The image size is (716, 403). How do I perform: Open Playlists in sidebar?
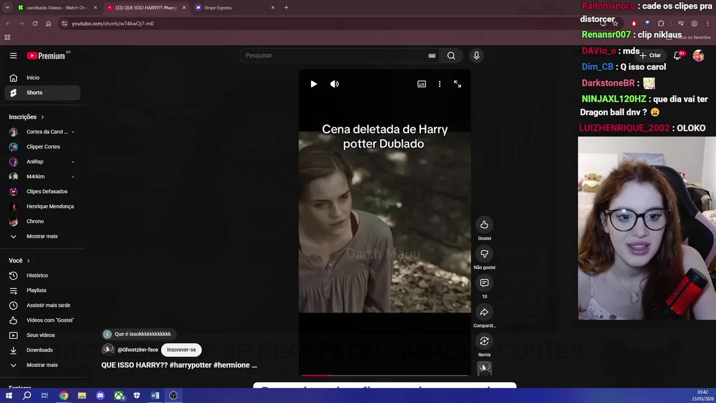coord(43,290)
